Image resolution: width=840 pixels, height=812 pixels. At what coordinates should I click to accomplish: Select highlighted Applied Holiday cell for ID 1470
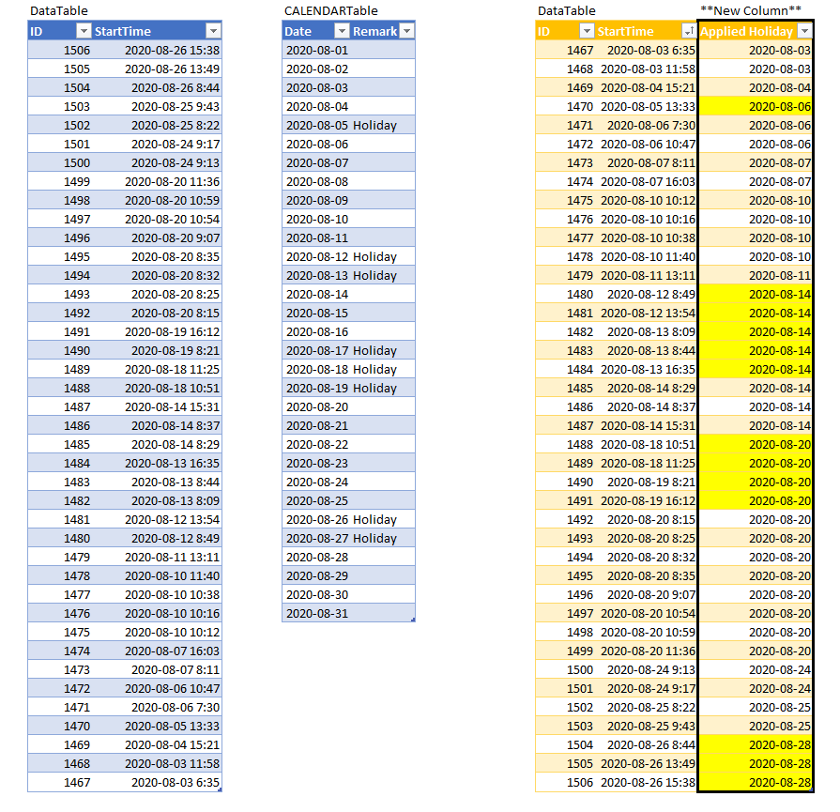(756, 107)
